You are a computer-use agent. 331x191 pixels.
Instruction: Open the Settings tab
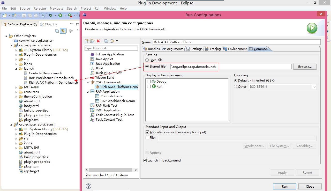point(194,49)
